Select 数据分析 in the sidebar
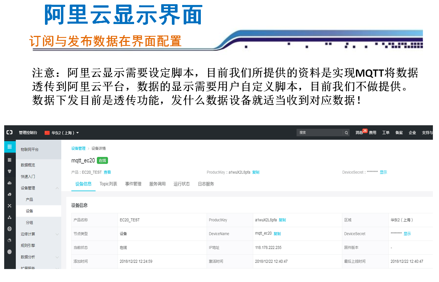 [28, 257]
